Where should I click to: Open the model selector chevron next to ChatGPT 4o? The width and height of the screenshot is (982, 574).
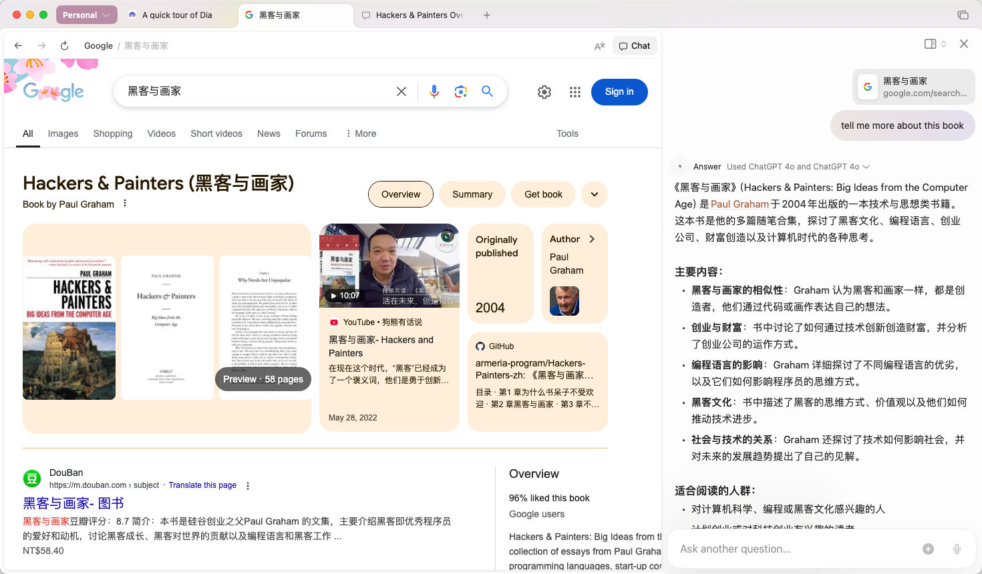pyautogui.click(x=866, y=167)
